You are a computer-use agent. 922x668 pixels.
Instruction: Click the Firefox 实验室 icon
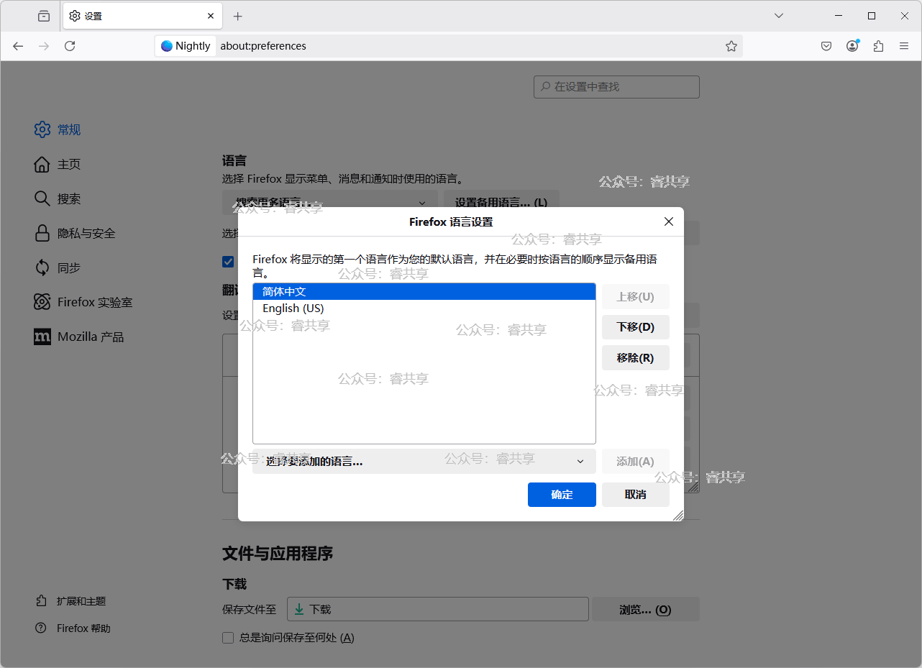42,303
